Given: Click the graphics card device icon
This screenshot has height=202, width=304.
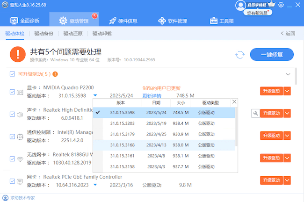Looking at the screenshot, I should coord(20,92).
